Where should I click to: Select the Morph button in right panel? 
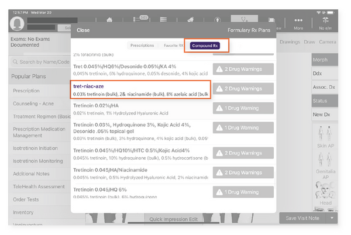325,60
